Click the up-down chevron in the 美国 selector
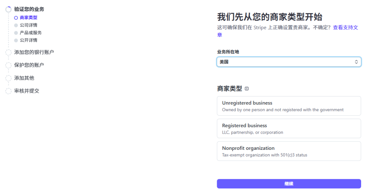The width and height of the screenshot is (384, 196). tap(356, 62)
